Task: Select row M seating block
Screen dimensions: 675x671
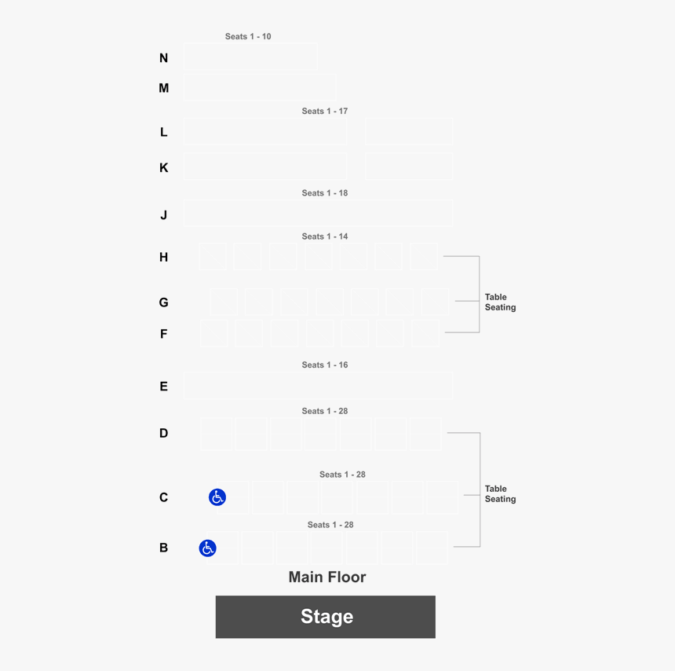Action: click(x=260, y=87)
